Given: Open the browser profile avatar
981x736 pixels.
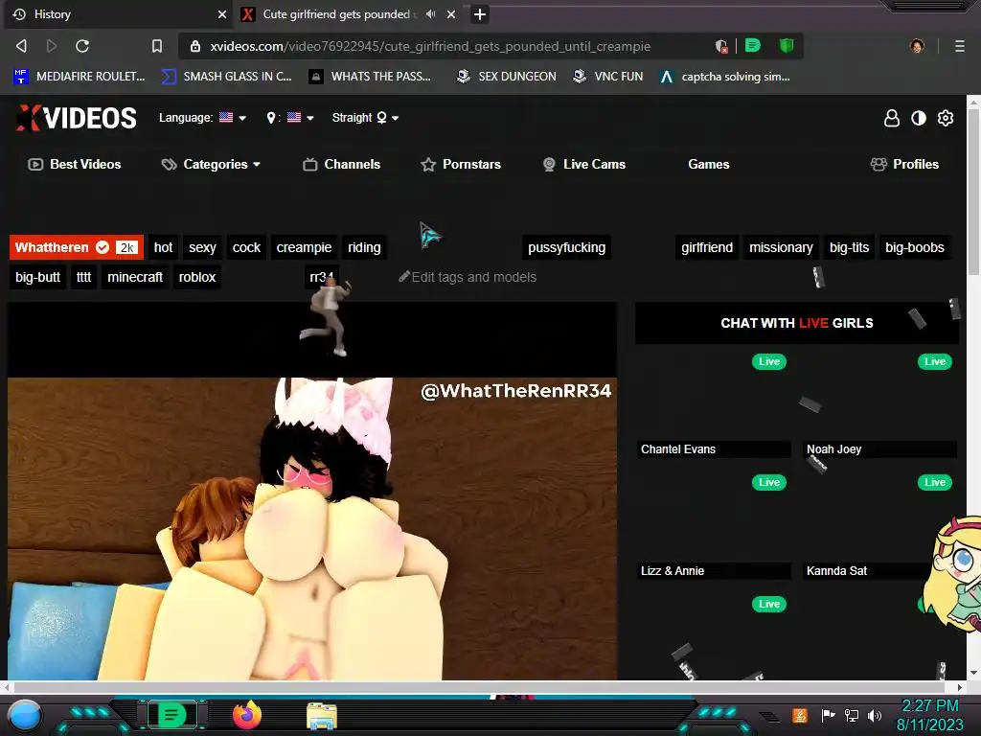Looking at the screenshot, I should 917,46.
